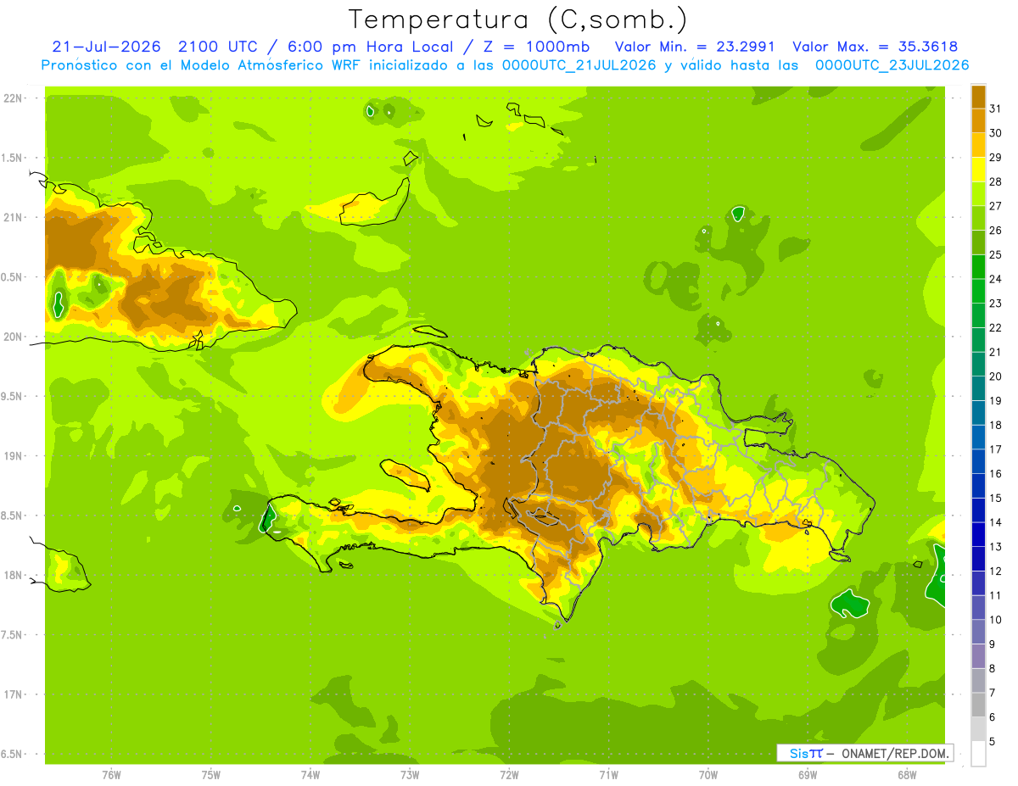Click the "70W" longitude label

coord(708,775)
